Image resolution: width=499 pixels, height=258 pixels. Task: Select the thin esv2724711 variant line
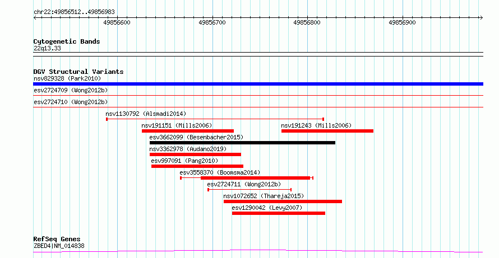[250, 190]
